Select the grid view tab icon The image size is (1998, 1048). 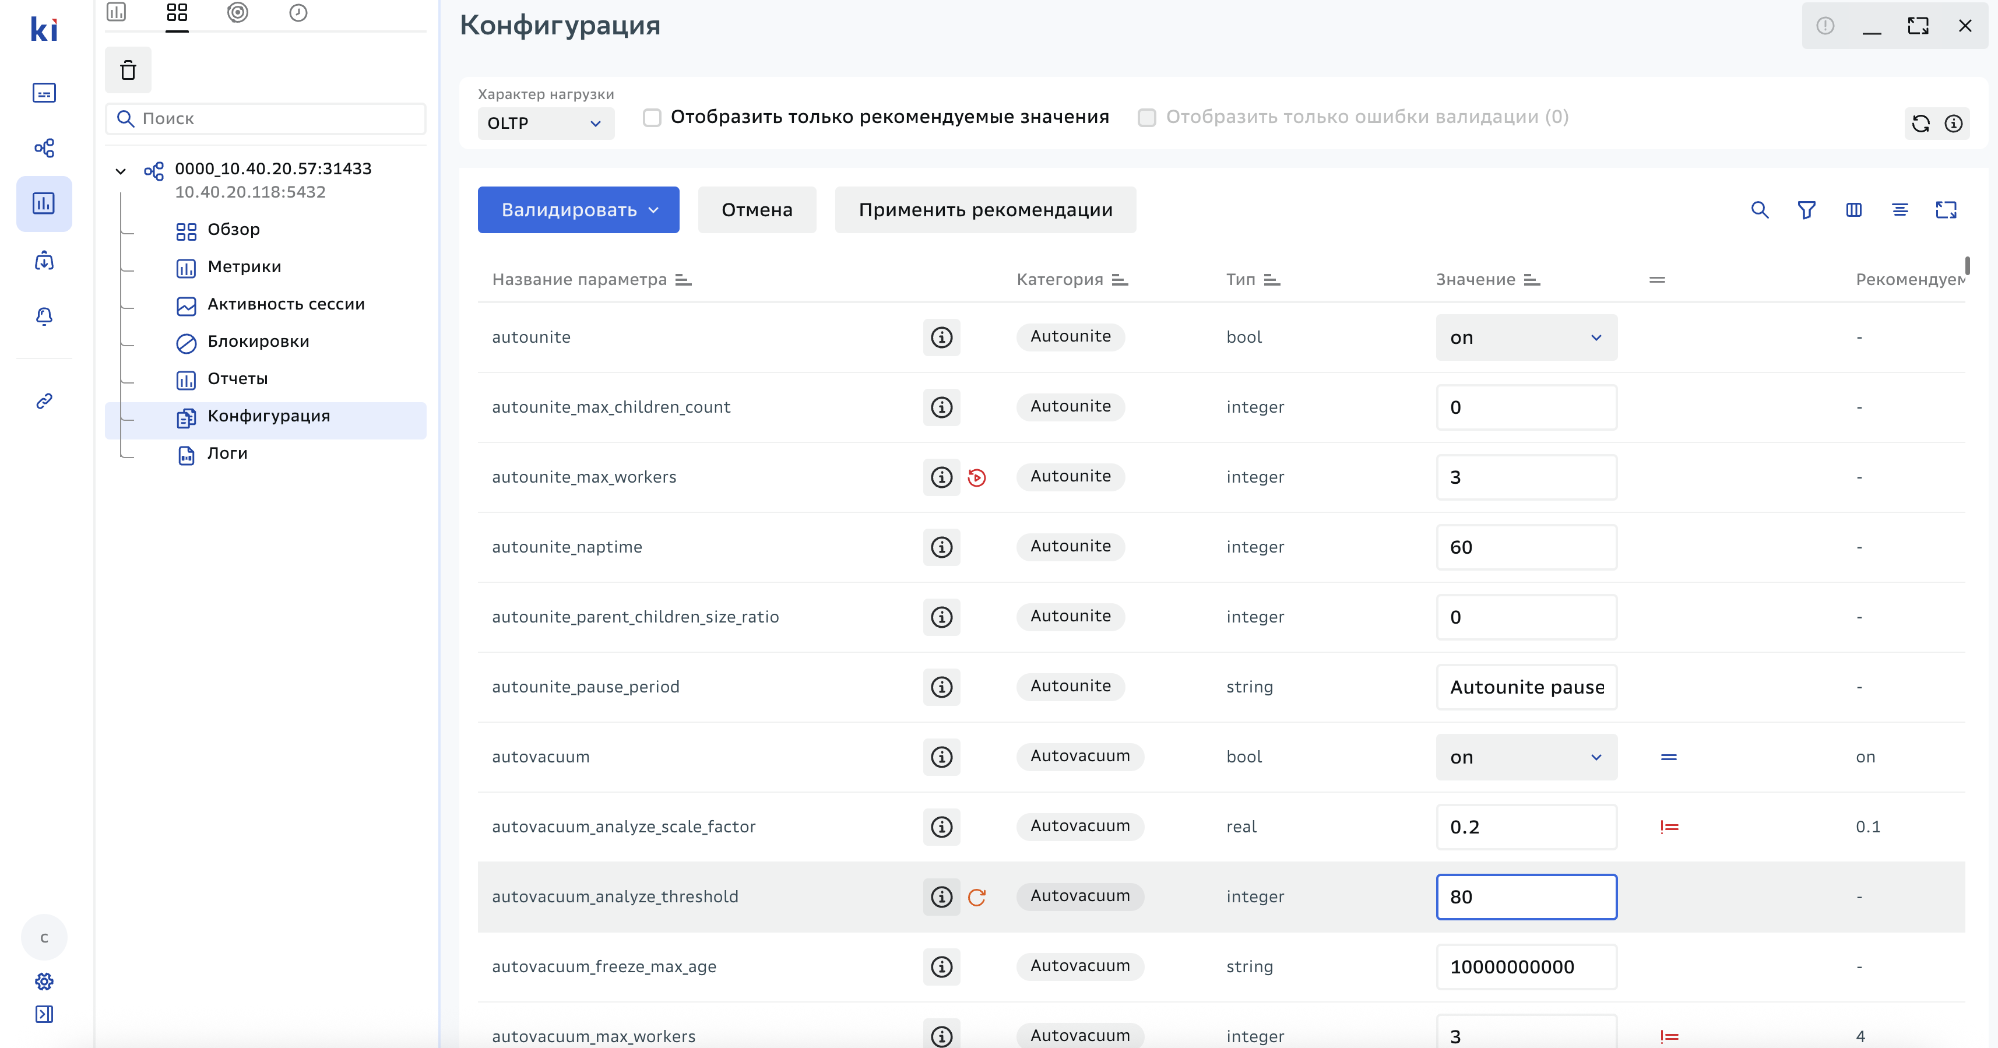(177, 13)
